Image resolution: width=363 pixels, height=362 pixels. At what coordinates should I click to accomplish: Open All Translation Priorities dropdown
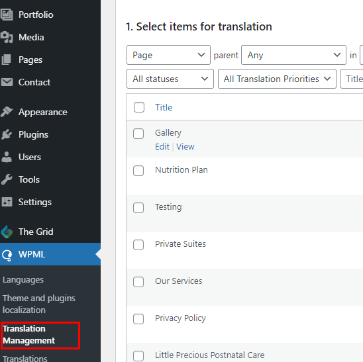[x=277, y=79]
